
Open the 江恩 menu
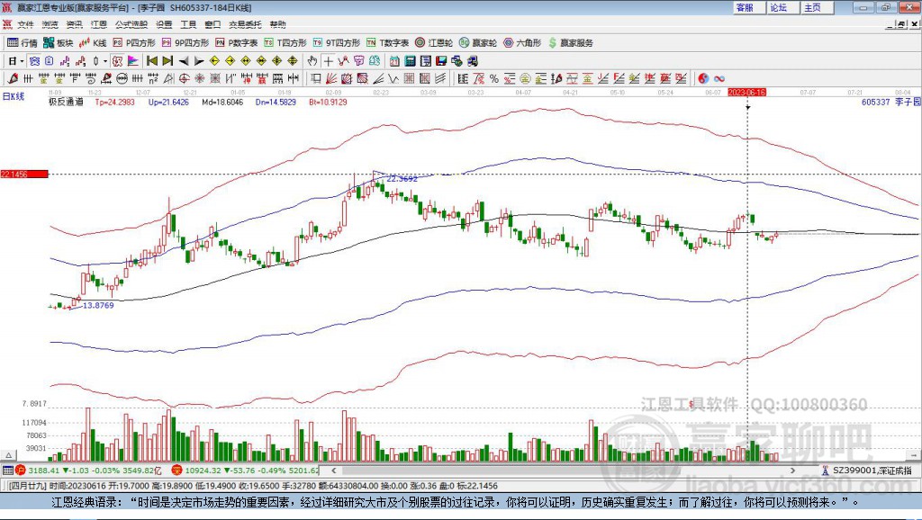[99, 24]
